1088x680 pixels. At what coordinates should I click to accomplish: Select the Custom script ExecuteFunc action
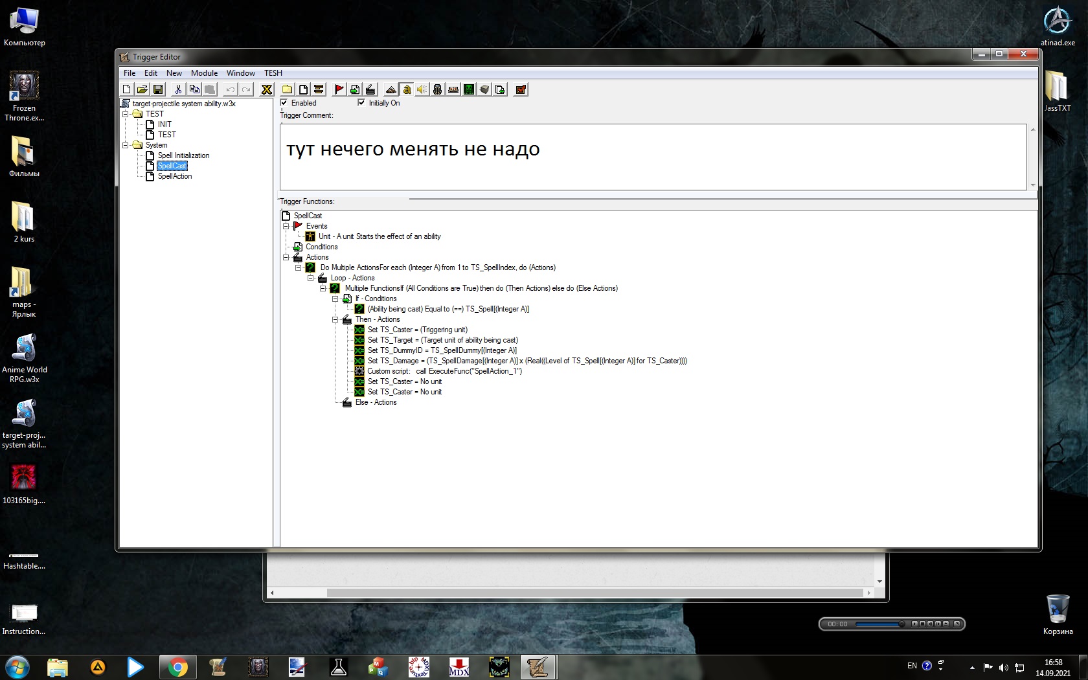click(444, 371)
